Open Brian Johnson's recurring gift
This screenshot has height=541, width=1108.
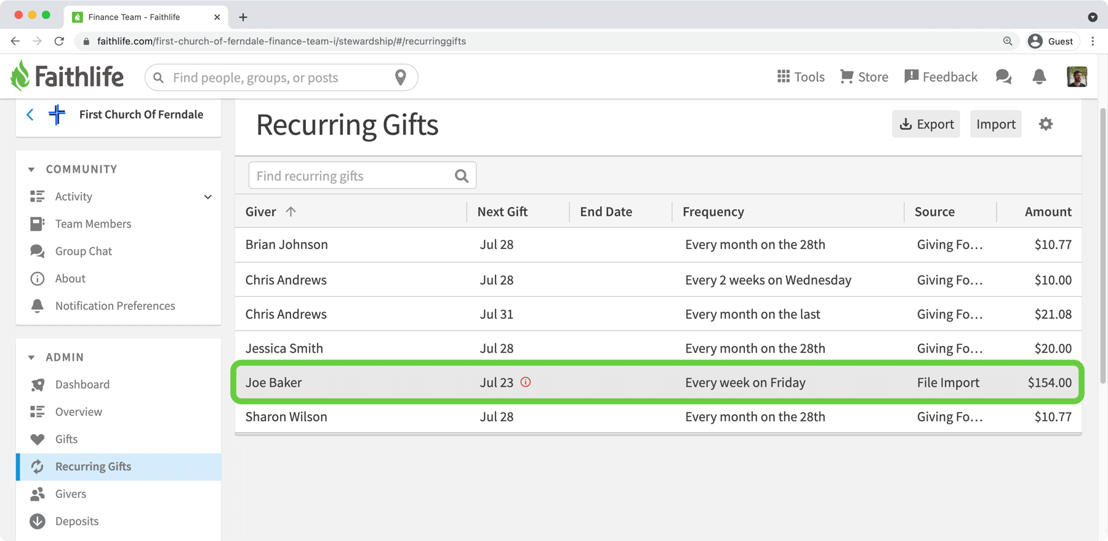pyautogui.click(x=658, y=245)
